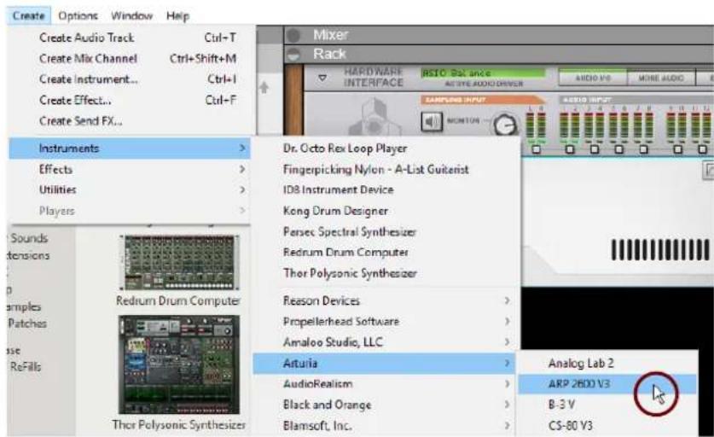The width and height of the screenshot is (714, 437).
Task: Expand the Instruments submenu
Action: click(130, 149)
